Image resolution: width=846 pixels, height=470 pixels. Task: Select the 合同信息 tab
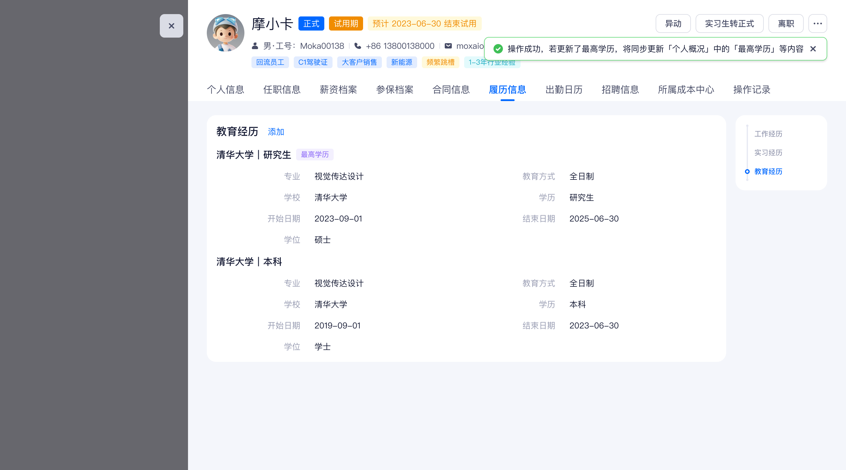451,90
